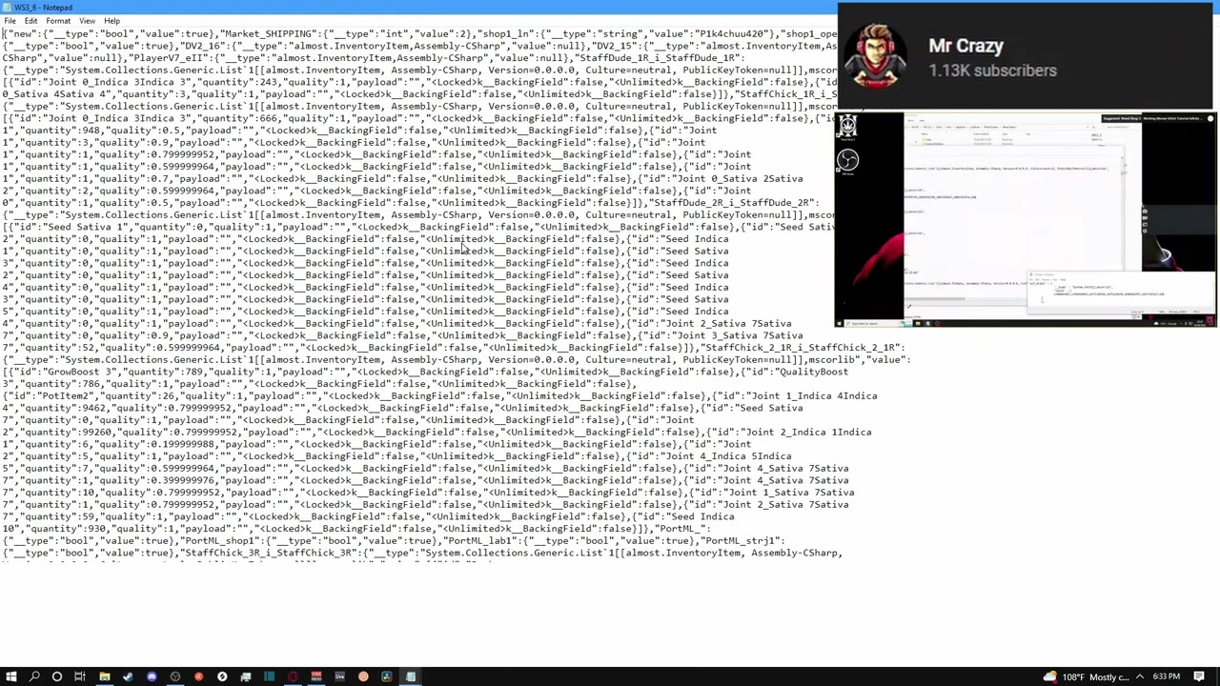Click the Mr Crazy channel avatar

click(875, 56)
